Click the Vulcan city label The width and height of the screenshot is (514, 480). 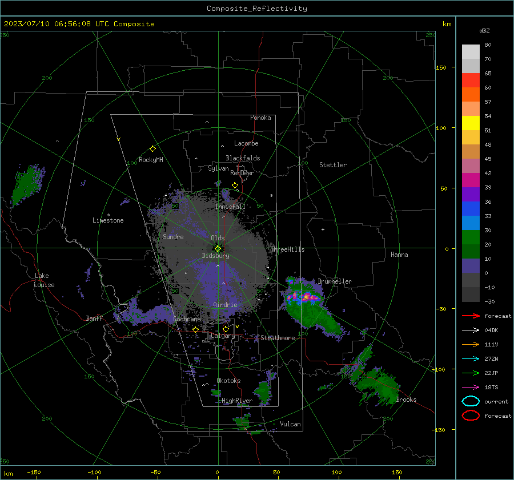(x=290, y=424)
